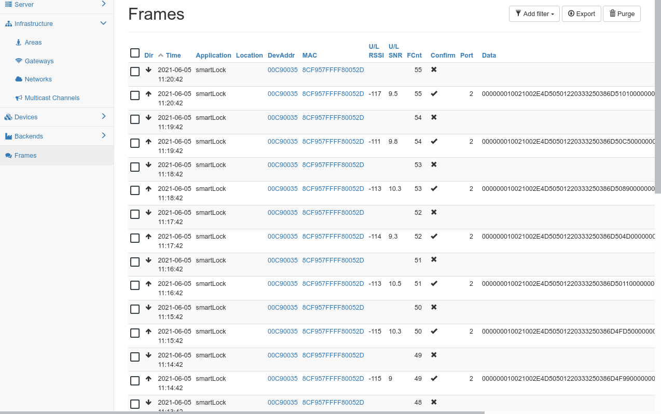
Task: Open Multicast Channels via its icon
Action: pyautogui.click(x=19, y=98)
